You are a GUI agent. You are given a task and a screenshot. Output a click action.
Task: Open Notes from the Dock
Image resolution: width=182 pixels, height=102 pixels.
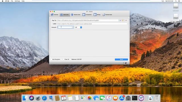70,98
